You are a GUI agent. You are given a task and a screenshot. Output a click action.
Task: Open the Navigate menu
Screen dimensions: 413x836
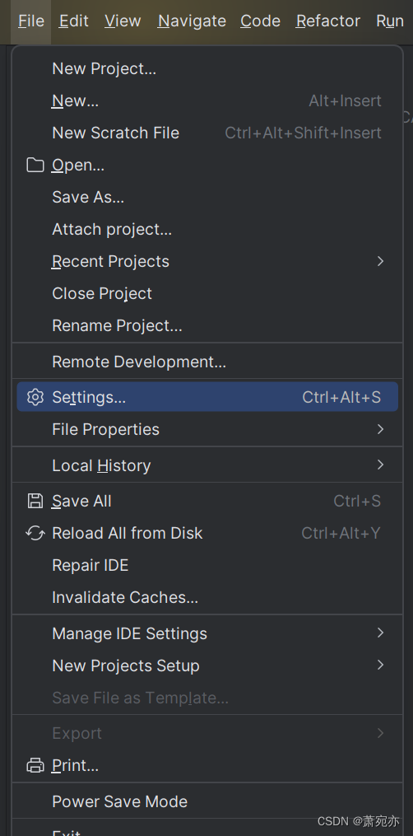pos(193,21)
